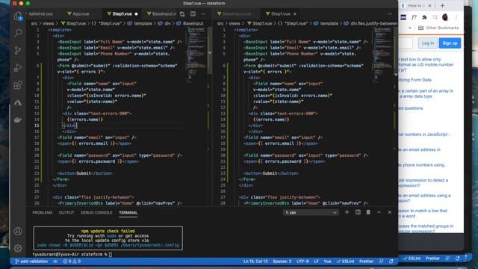Screen dimensions: 478x269
Task: Open the Explorer view in activity bar
Action: pos(18,16)
